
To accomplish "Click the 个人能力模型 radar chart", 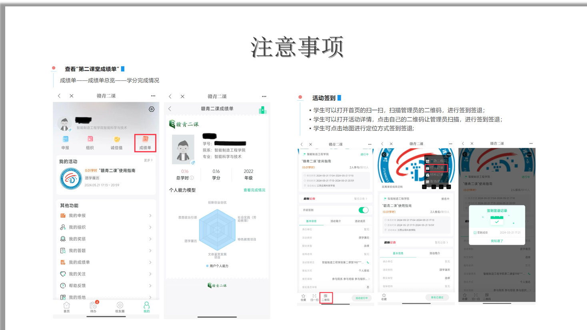I will tap(217, 230).
